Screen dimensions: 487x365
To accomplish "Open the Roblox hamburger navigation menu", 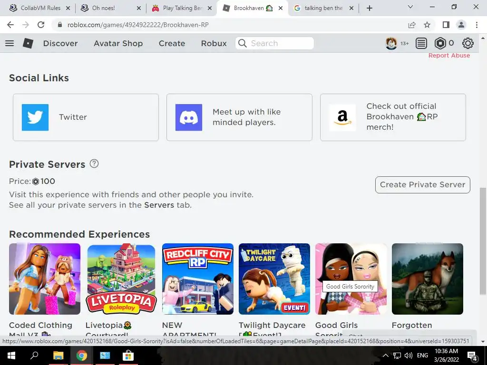I will click(10, 43).
